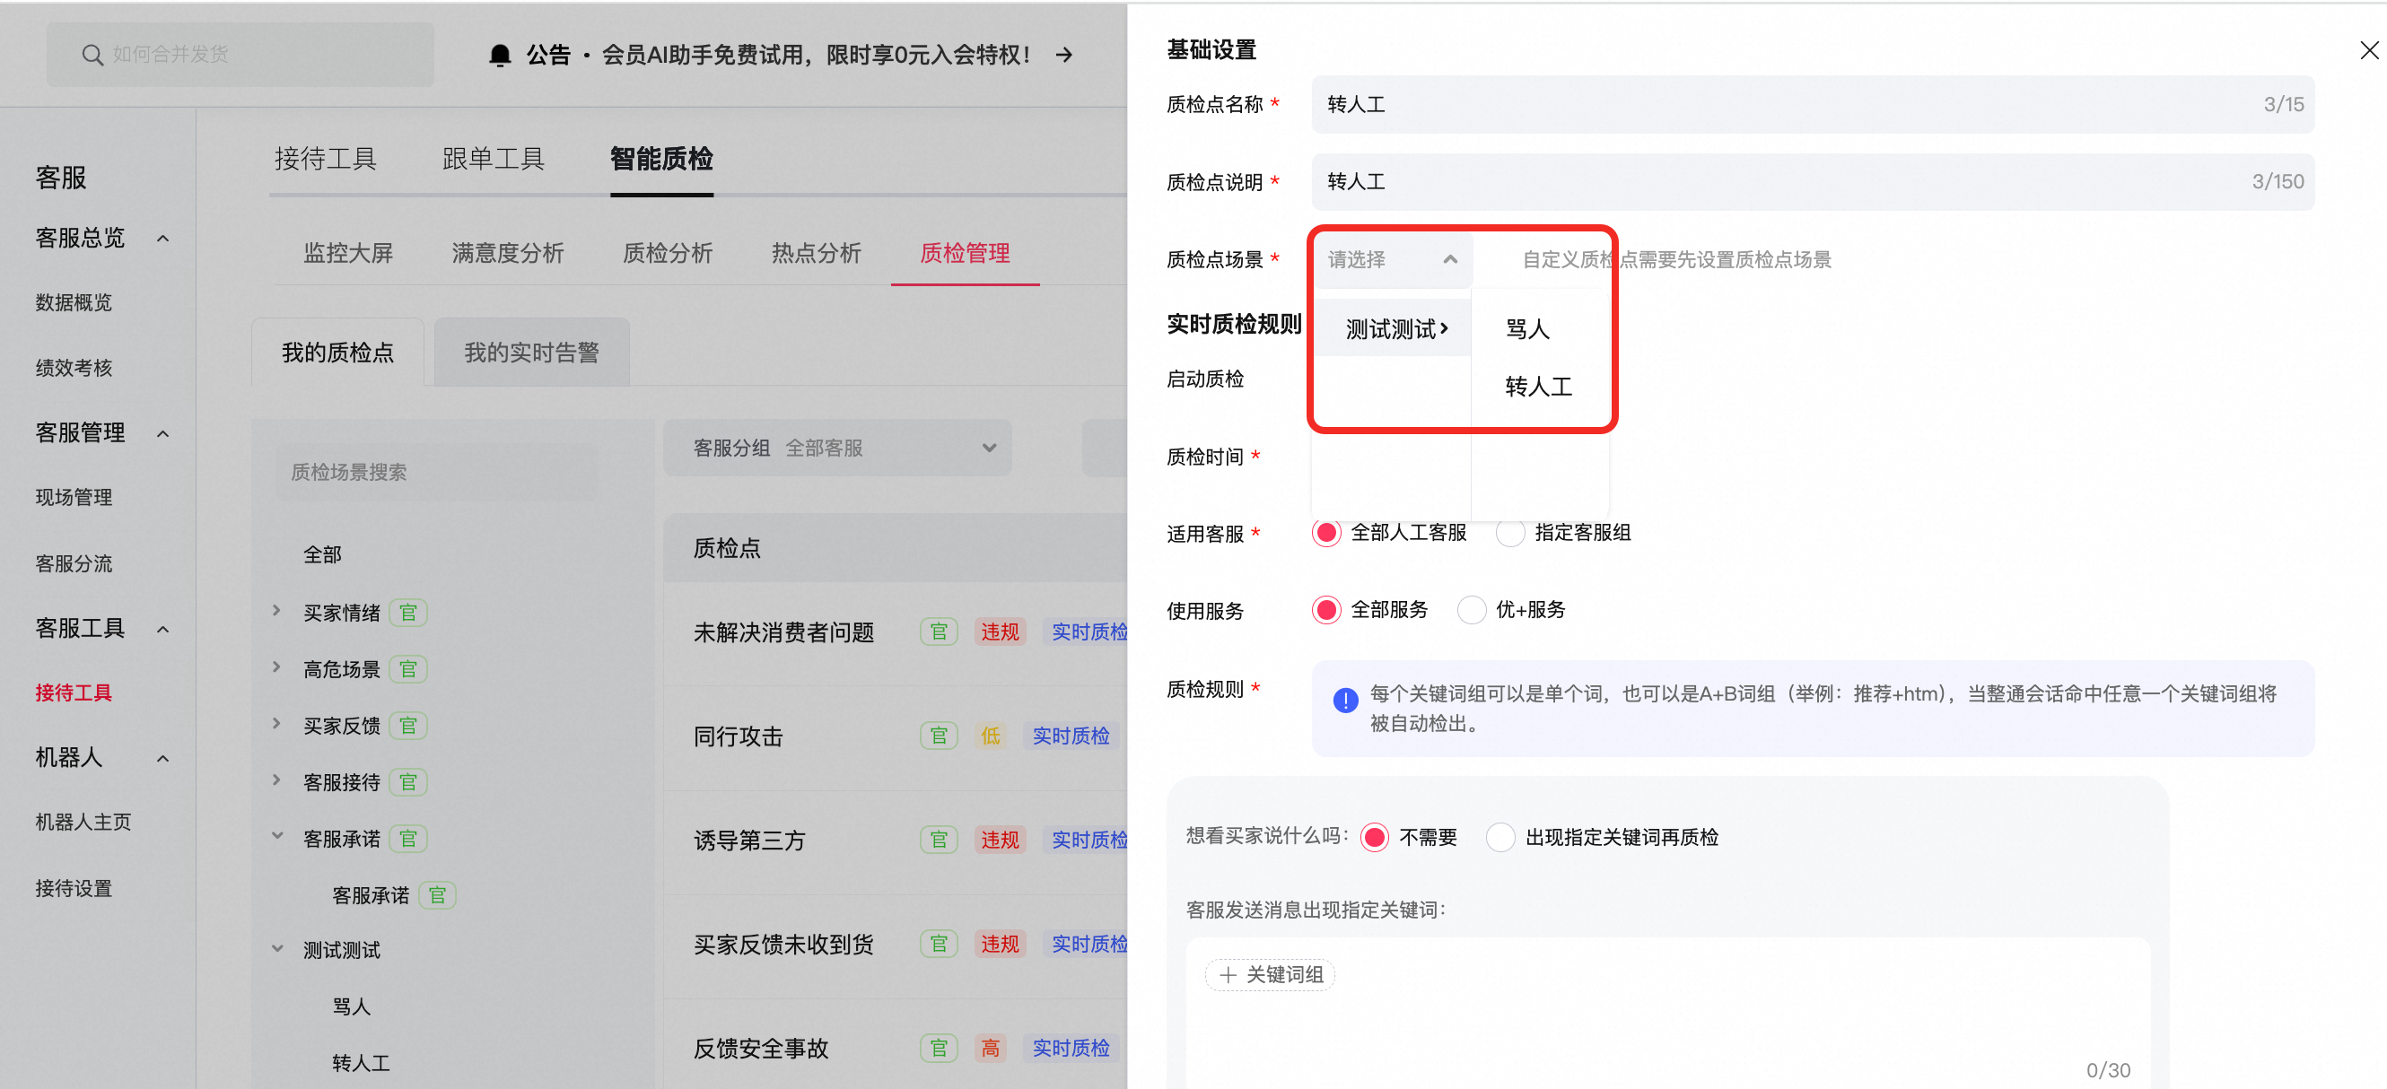
Task: Click the blue info icon in 质检规则
Action: pos(1344,700)
